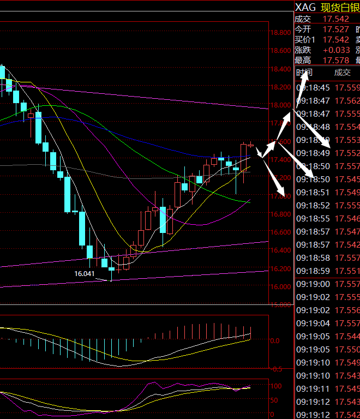Click the 今开 value 17.527

(336, 29)
